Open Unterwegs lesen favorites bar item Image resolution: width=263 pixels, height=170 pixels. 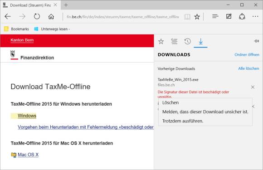52,29
